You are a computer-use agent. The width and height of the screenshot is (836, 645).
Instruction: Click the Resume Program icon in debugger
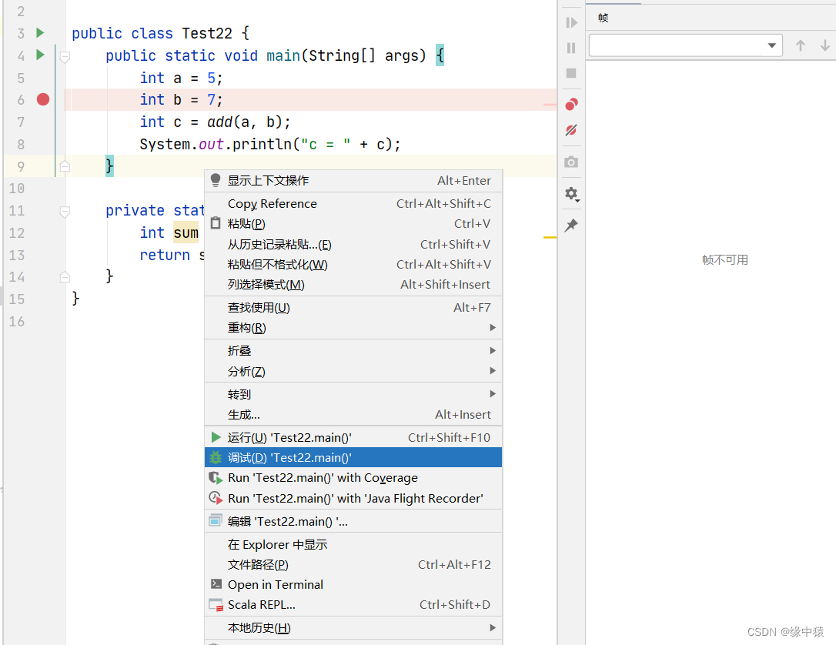[571, 23]
